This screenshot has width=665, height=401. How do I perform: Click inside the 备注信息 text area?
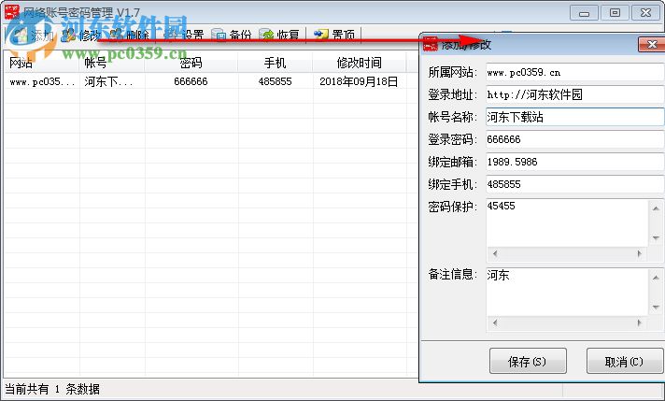pyautogui.click(x=568, y=292)
